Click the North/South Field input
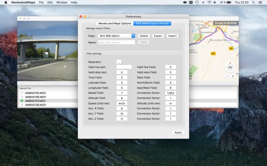 click(171, 82)
